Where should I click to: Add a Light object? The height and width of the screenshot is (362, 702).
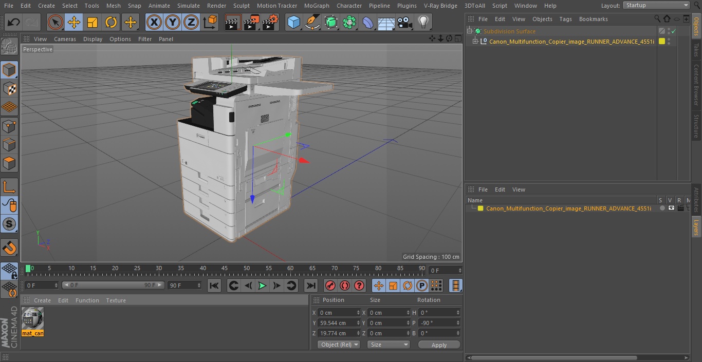(x=423, y=22)
